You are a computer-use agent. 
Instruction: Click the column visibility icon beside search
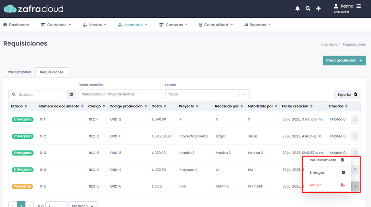point(71,94)
